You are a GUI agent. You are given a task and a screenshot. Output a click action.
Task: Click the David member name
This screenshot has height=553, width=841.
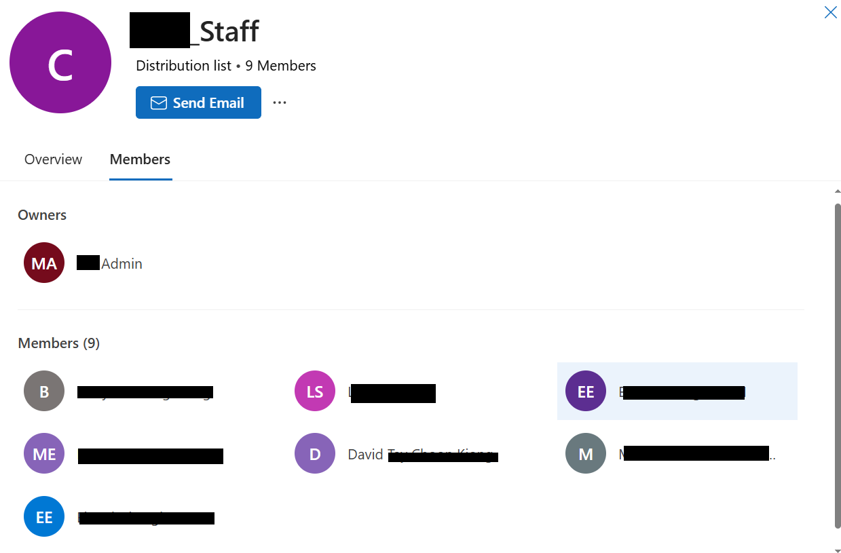(423, 455)
